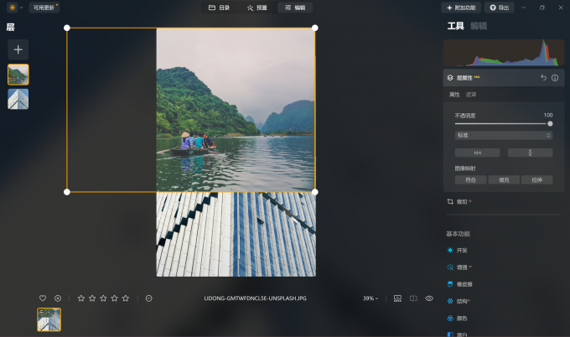Select the 编辑 edits tab in right panel
This screenshot has width=570, height=337.
coord(479,26)
